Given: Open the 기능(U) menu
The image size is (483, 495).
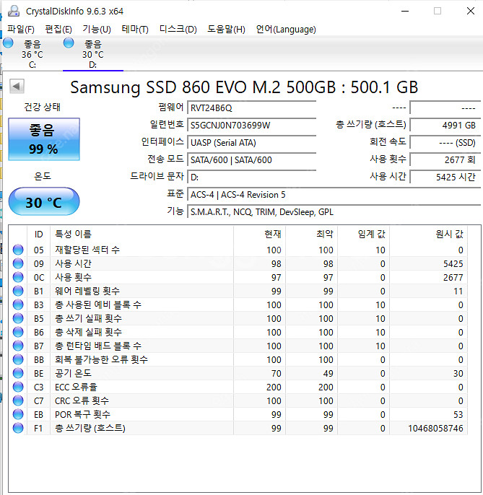Looking at the screenshot, I should click(x=97, y=30).
